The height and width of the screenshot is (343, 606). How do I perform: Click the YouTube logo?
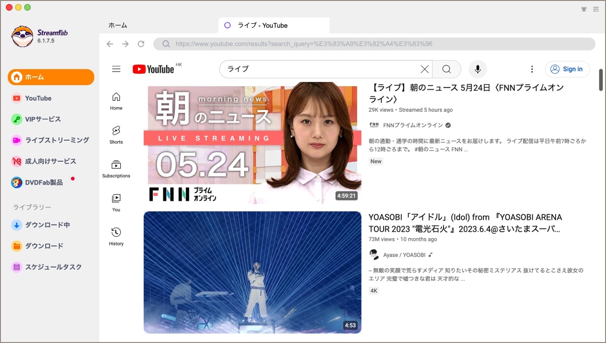point(153,69)
